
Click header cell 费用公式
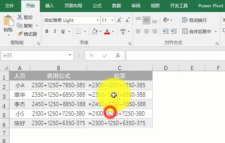click(x=58, y=76)
